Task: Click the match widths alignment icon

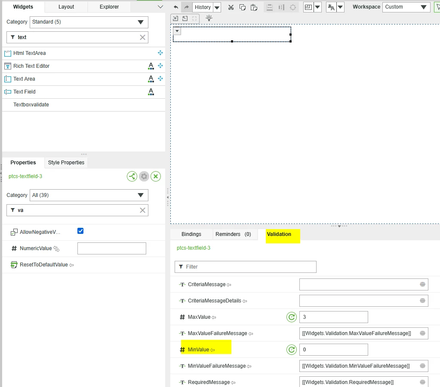Action: pos(269,7)
